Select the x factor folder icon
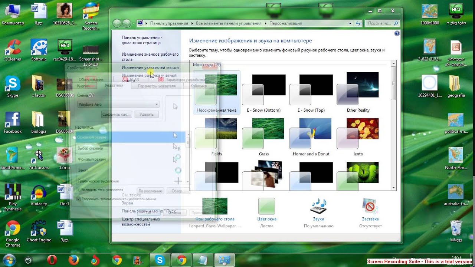This screenshot has height=267, width=475. click(39, 86)
